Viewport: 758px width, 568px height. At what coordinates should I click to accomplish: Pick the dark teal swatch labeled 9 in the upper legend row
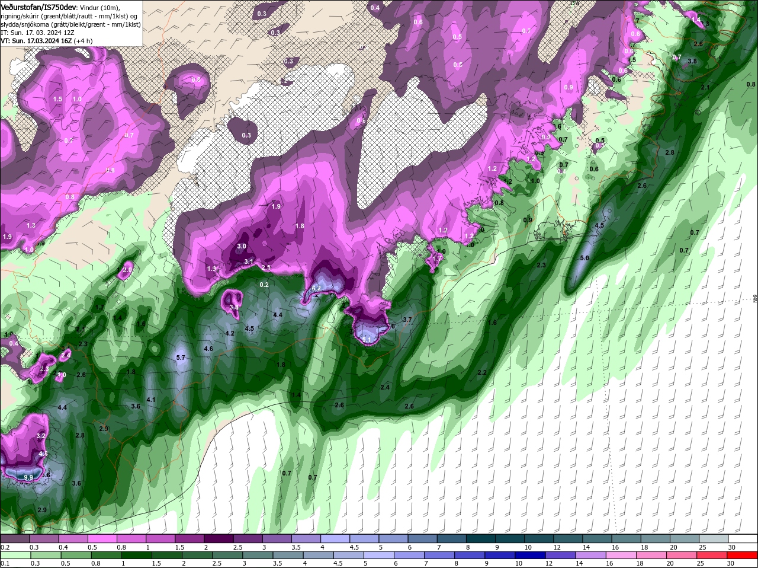pyautogui.click(x=511, y=539)
